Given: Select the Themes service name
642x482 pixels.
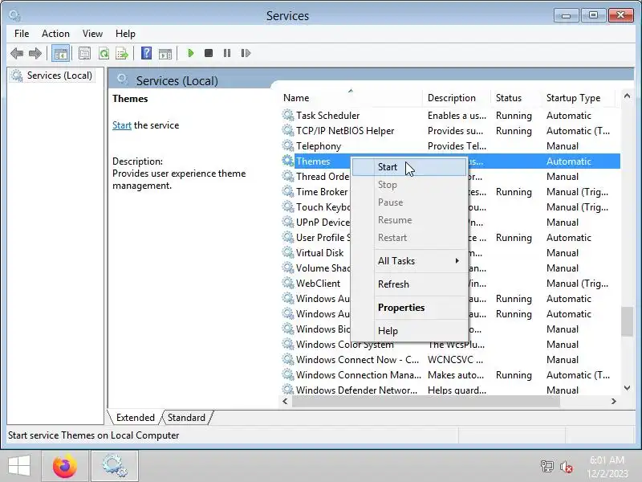Looking at the screenshot, I should 313,161.
